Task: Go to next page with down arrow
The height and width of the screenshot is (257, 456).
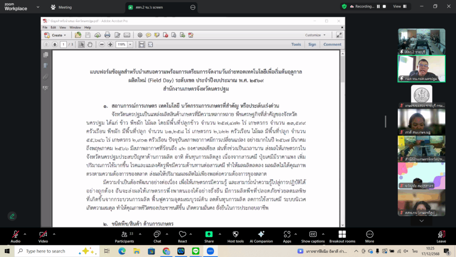Action: 55,44
